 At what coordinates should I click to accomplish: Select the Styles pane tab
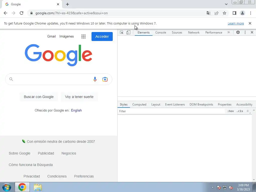[123, 104]
